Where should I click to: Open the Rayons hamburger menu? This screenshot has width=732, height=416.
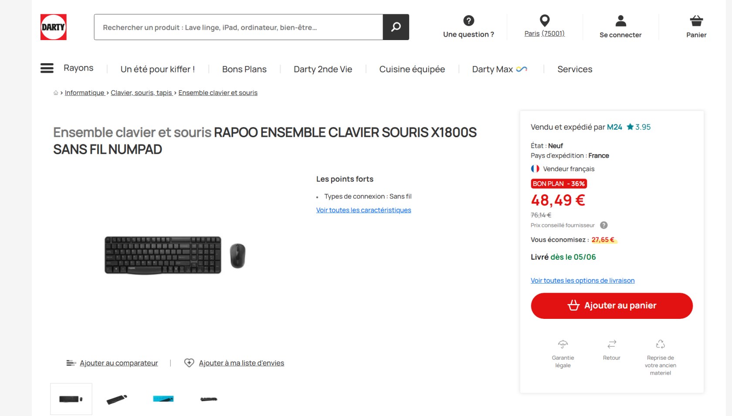47,68
